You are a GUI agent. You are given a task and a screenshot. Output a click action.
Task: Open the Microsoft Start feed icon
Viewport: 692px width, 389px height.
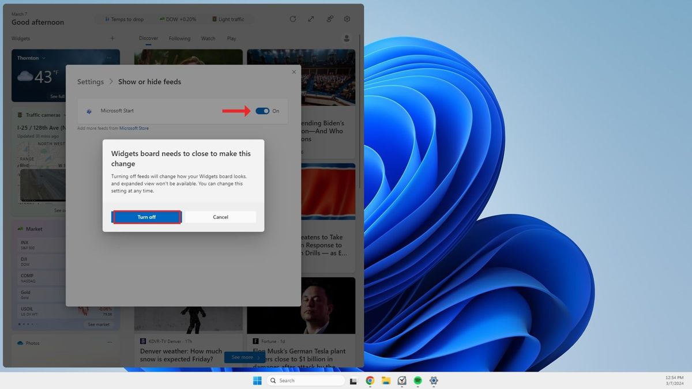point(89,111)
